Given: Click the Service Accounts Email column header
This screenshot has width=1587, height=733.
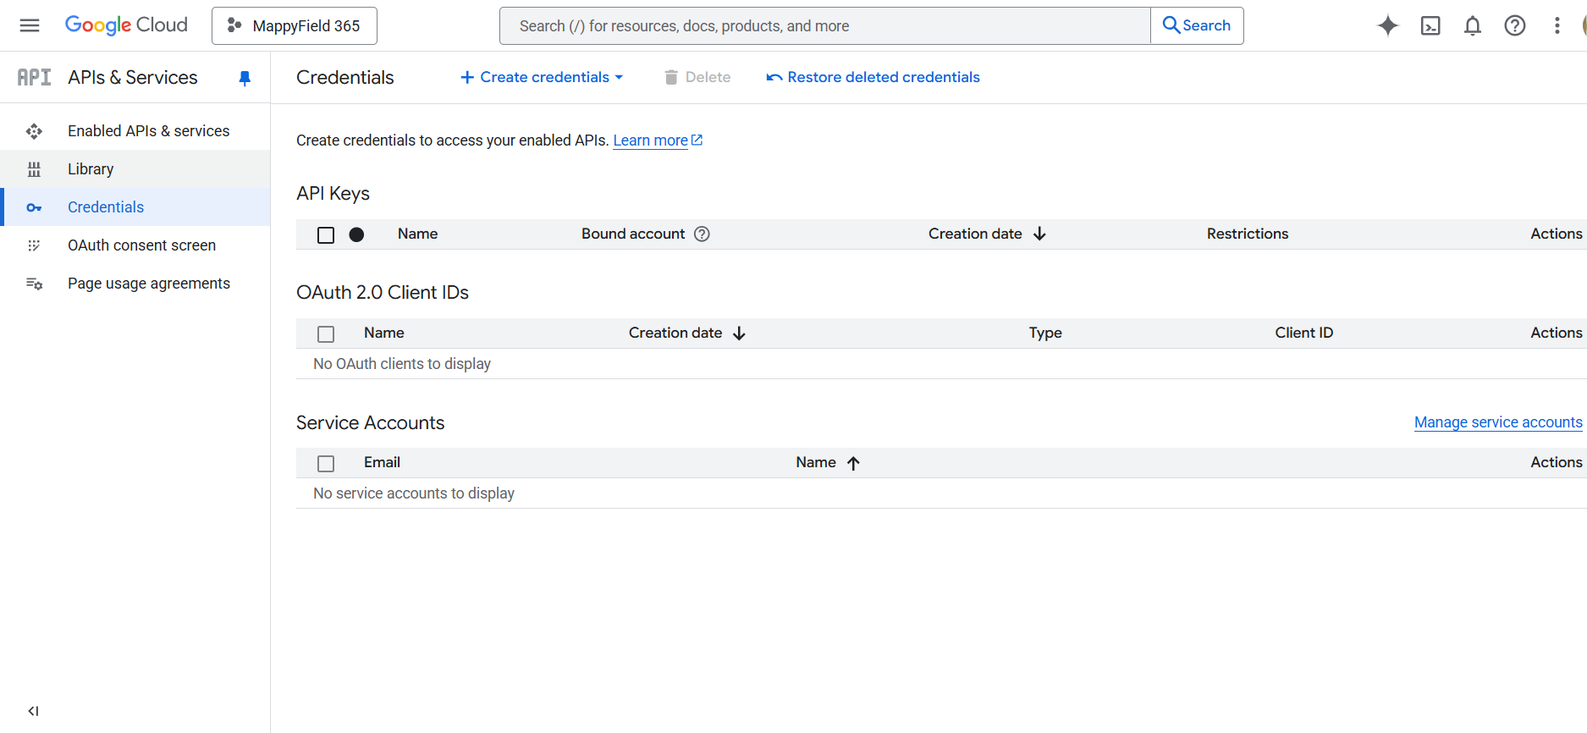Looking at the screenshot, I should point(382,462).
